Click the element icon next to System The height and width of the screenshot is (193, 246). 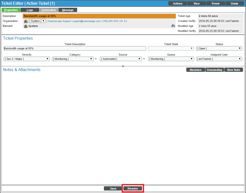click(x=26, y=26)
